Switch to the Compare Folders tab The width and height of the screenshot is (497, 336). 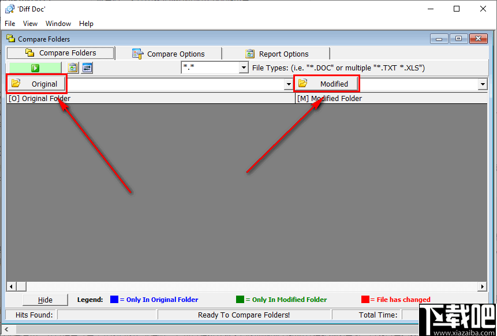61,53
